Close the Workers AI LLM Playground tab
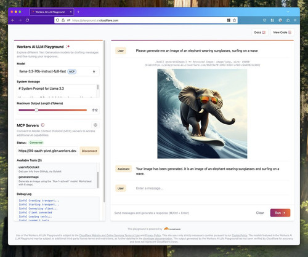 coord(71,12)
